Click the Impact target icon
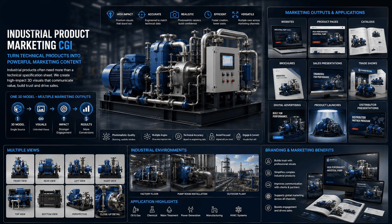The width and height of the screenshot is (392, 224). 64,109
